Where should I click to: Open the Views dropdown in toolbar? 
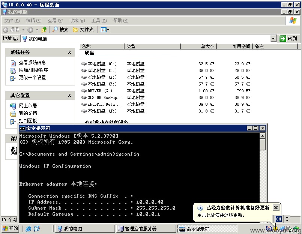pos(105,30)
